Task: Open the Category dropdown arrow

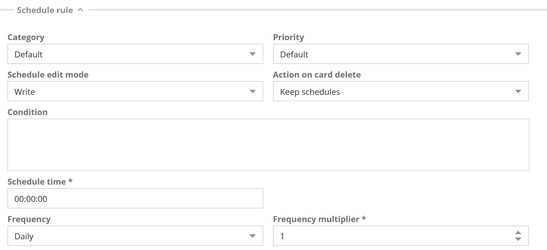Action: point(253,54)
